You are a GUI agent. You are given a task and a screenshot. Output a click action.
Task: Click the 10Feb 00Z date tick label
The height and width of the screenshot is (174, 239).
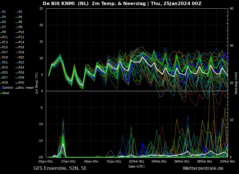coord(227,161)
